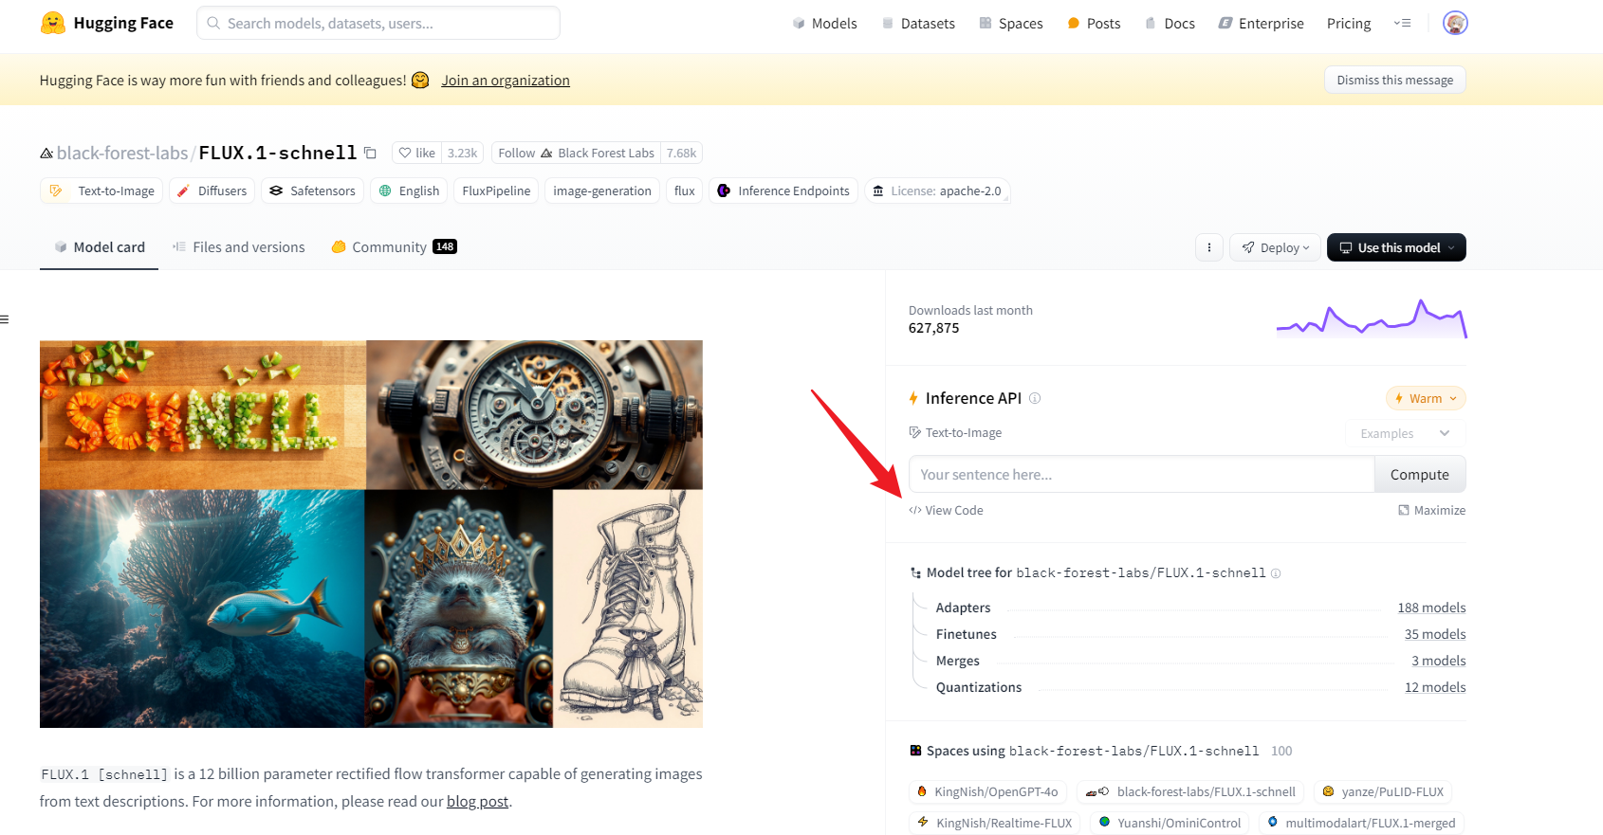
Task: Select the Inference Endpoints tag
Action: click(783, 191)
